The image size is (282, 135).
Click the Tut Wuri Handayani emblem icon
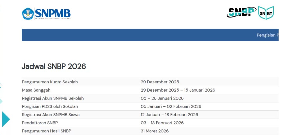[28, 13]
